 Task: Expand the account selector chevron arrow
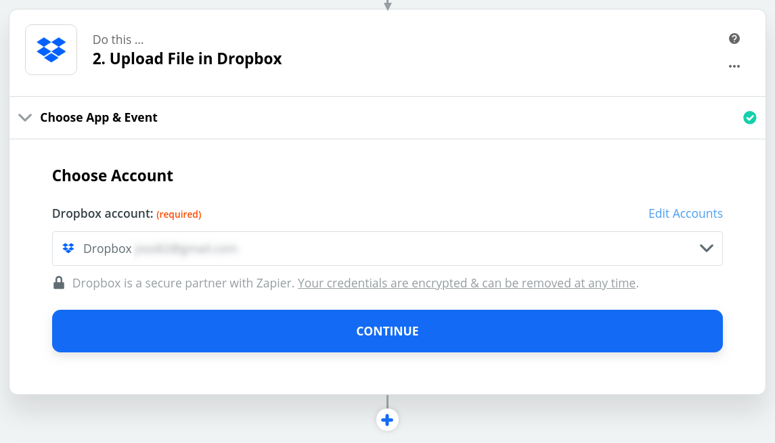click(x=706, y=248)
